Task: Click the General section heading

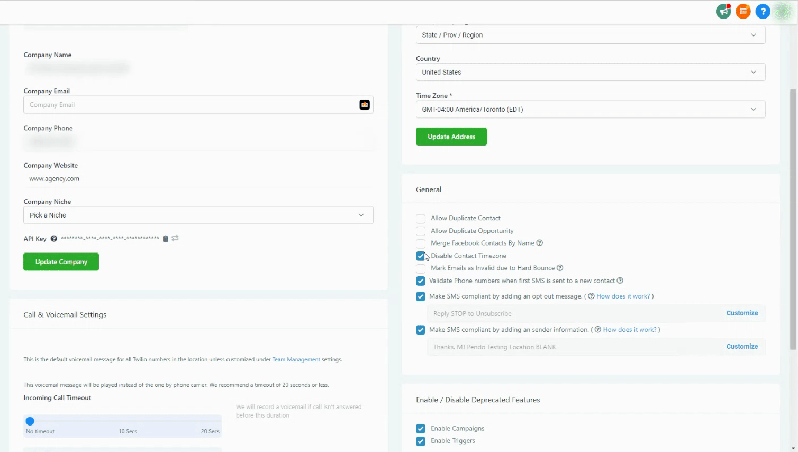Action: click(429, 189)
